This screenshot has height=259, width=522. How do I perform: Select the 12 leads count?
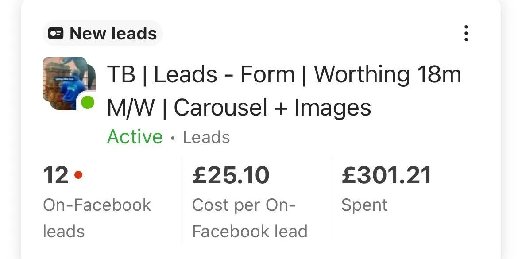tap(56, 175)
